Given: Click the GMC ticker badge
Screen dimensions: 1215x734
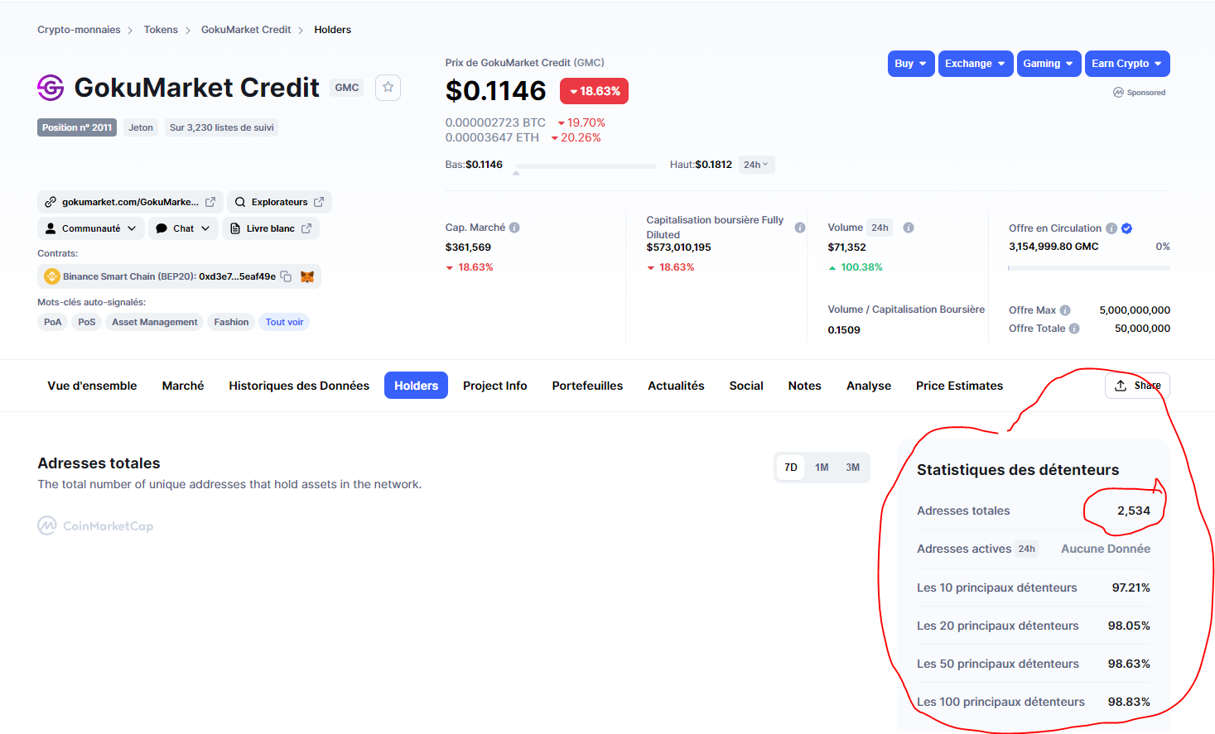Looking at the screenshot, I should click(x=347, y=88).
